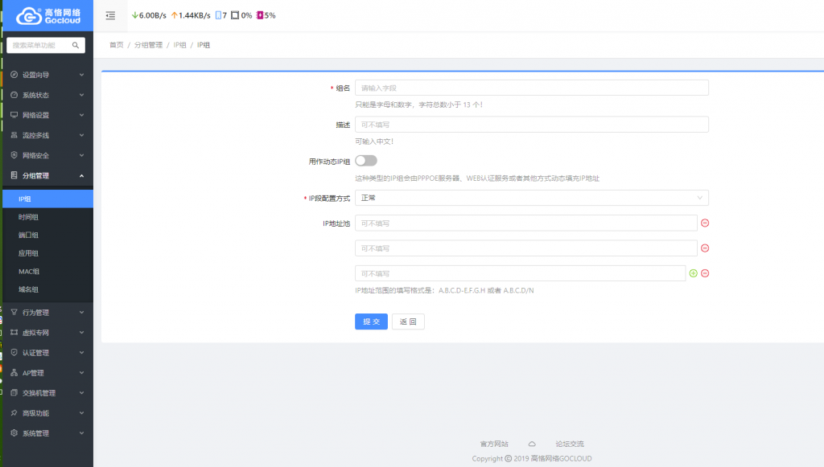Expand 认证管理 menu chevron
Screen dimensions: 824x467
(81, 353)
